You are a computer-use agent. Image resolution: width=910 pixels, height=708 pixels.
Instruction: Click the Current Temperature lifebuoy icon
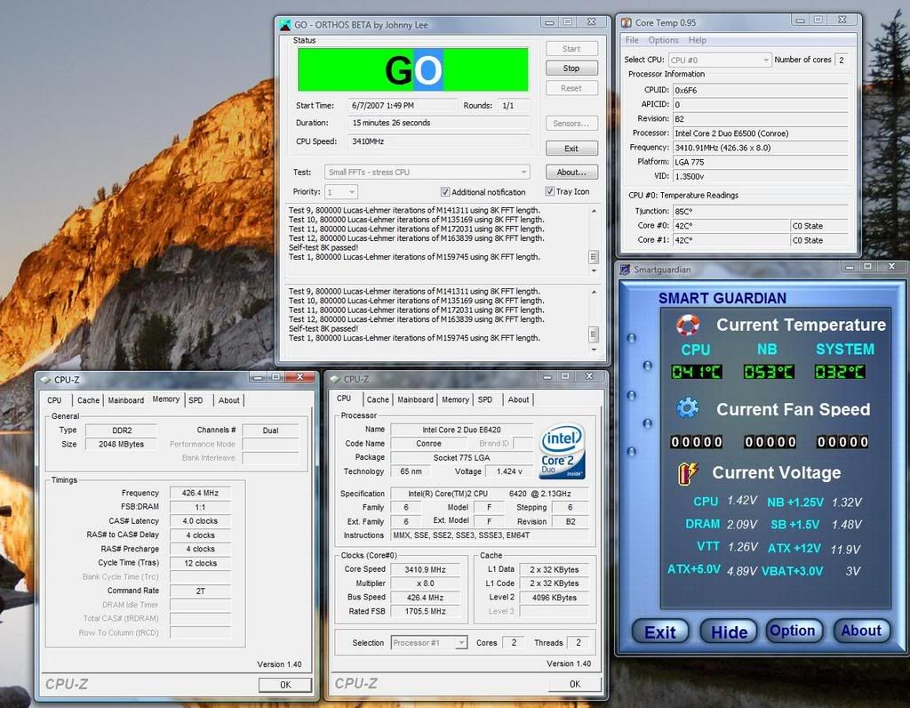coord(688,325)
